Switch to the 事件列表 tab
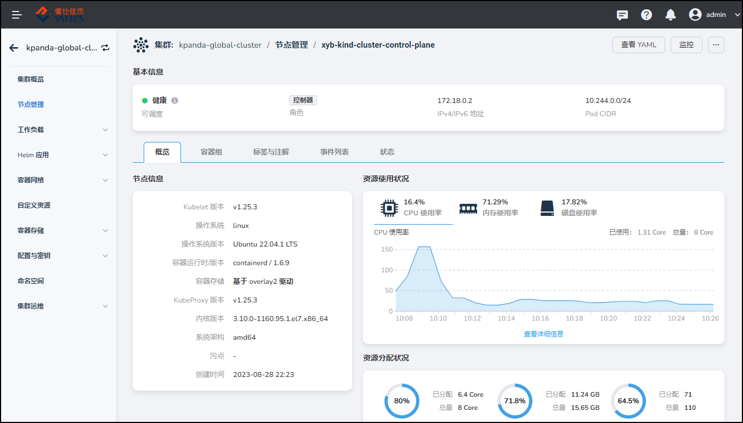The image size is (743, 423). [334, 152]
